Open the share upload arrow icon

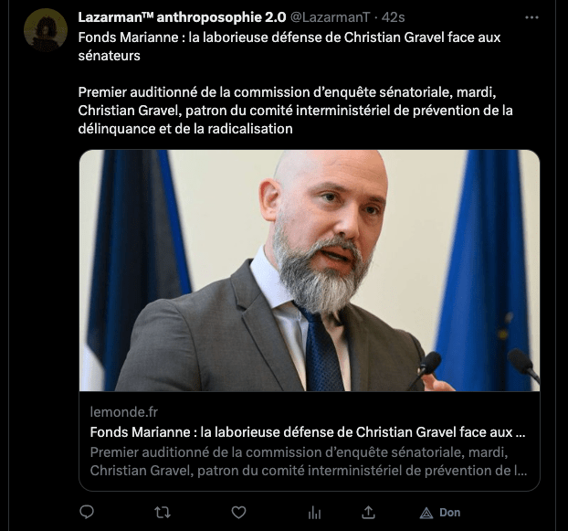coord(368,512)
